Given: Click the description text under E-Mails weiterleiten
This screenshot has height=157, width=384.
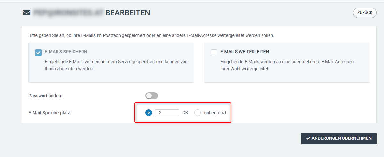Looking at the screenshot, I should (287, 65).
